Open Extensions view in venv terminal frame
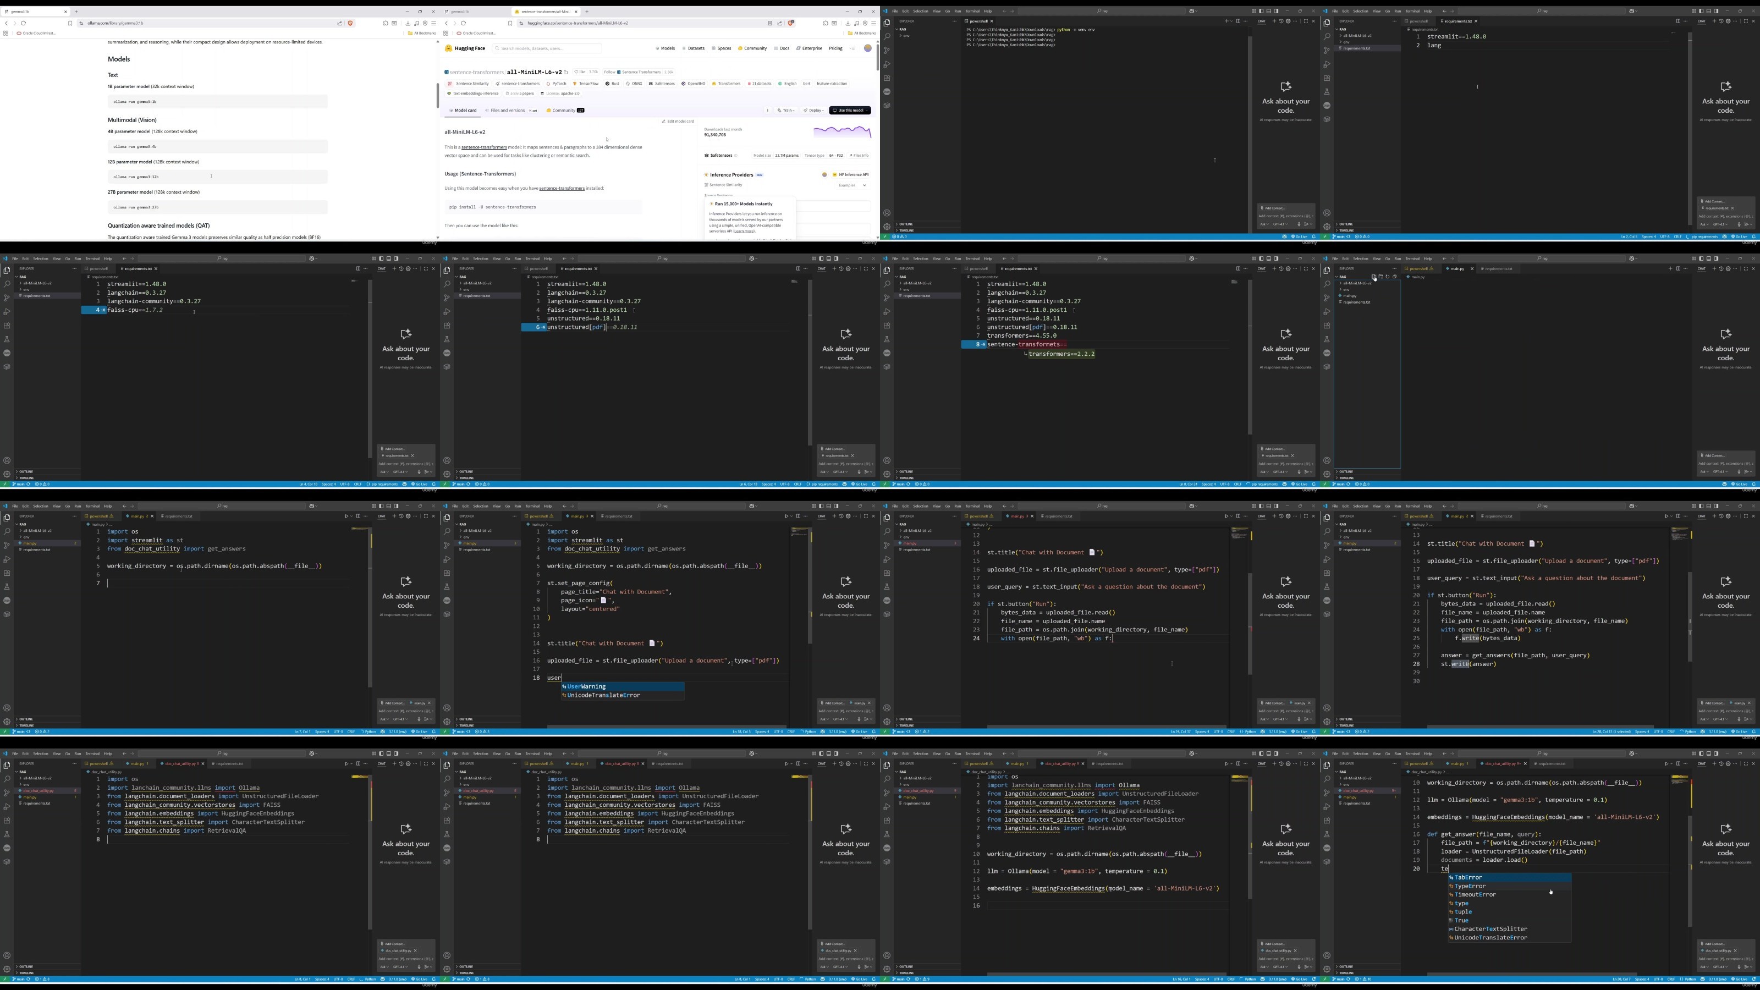 point(887,78)
